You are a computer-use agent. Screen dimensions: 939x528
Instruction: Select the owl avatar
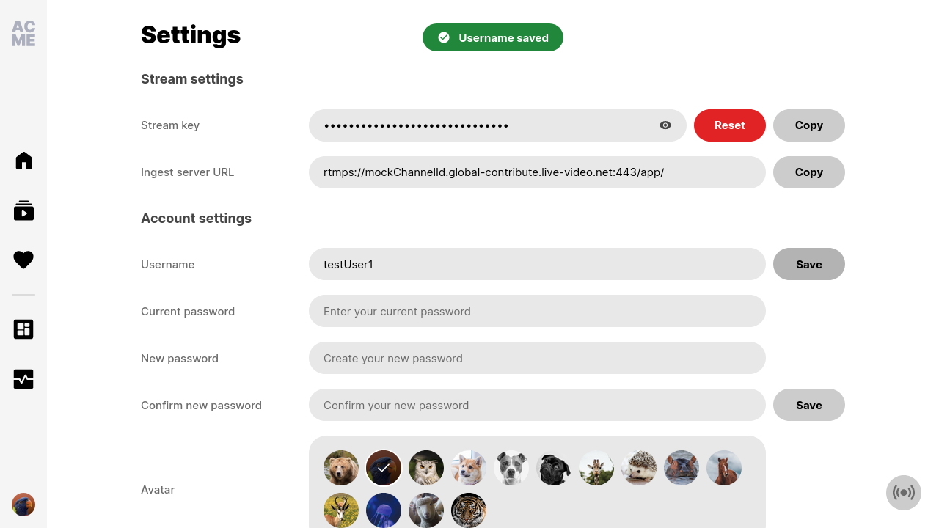click(426, 468)
